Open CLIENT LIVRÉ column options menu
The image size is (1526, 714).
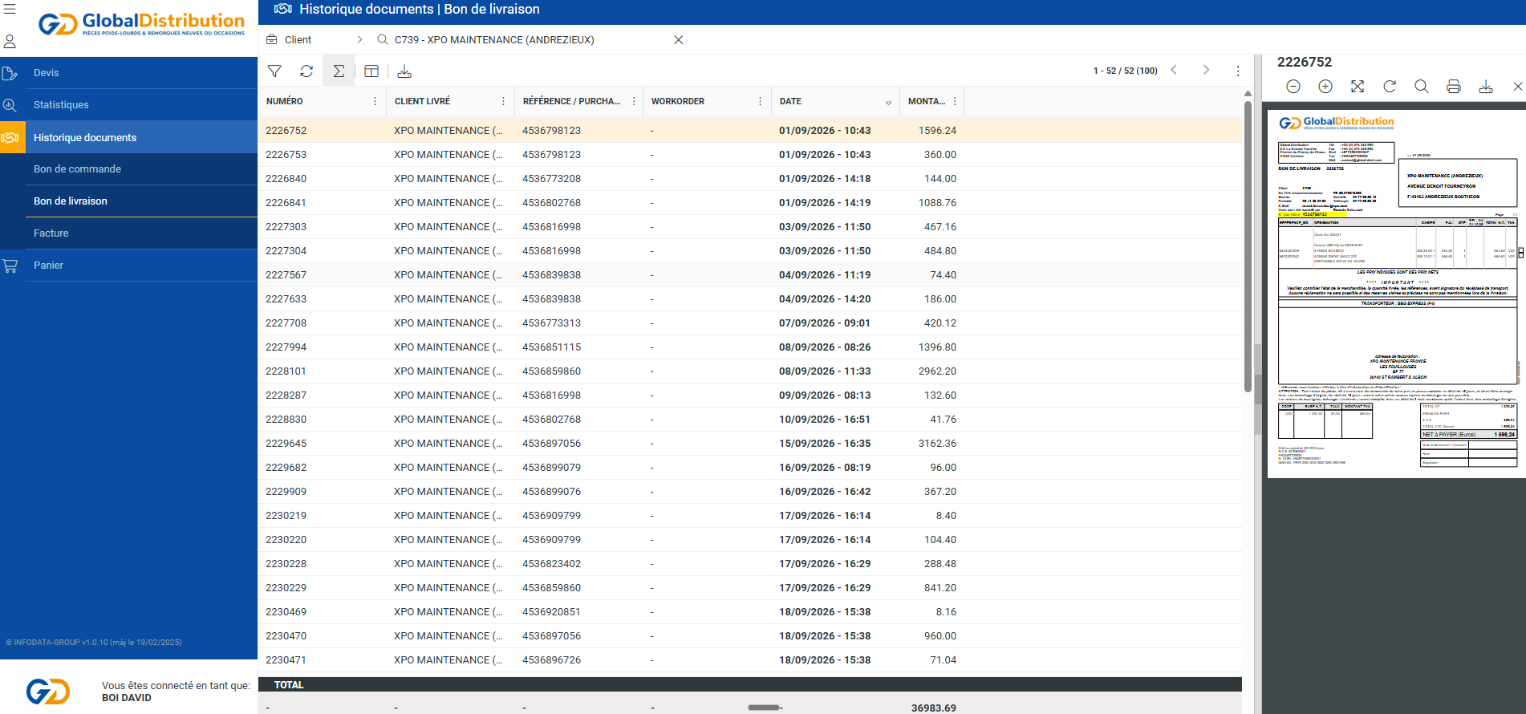503,101
